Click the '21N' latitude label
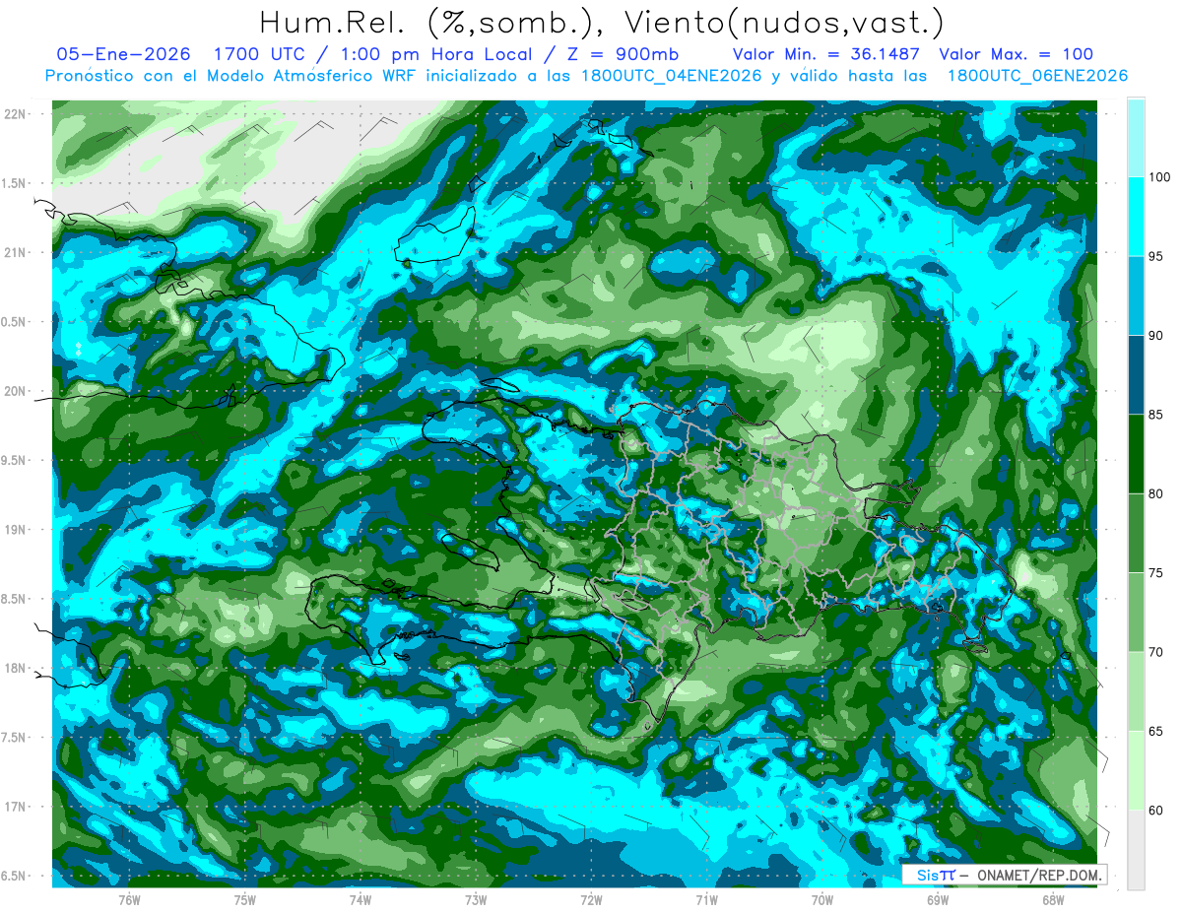This screenshot has width=1182, height=913. [16, 252]
